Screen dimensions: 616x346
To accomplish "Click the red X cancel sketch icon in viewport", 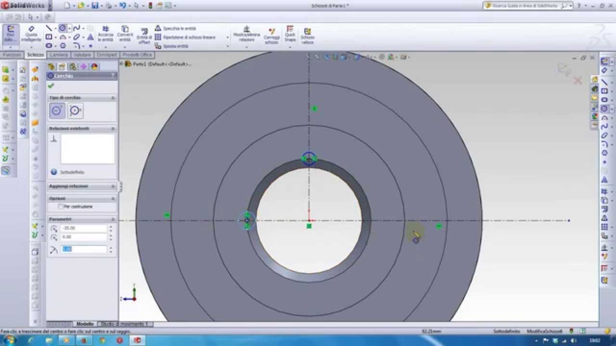I will pos(577,80).
